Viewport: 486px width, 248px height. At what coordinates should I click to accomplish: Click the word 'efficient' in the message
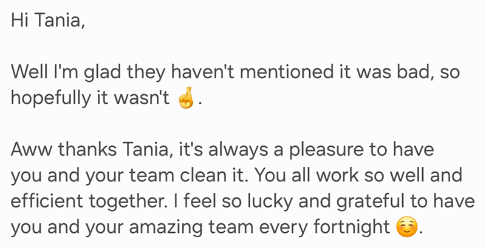(x=47, y=201)
